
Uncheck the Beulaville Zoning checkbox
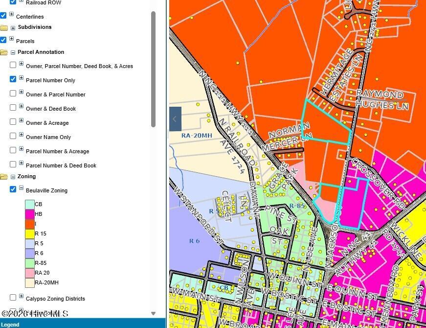[13, 189]
